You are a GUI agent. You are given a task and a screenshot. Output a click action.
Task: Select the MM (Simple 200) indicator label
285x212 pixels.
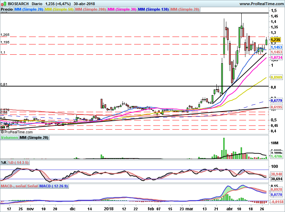click(x=90, y=10)
